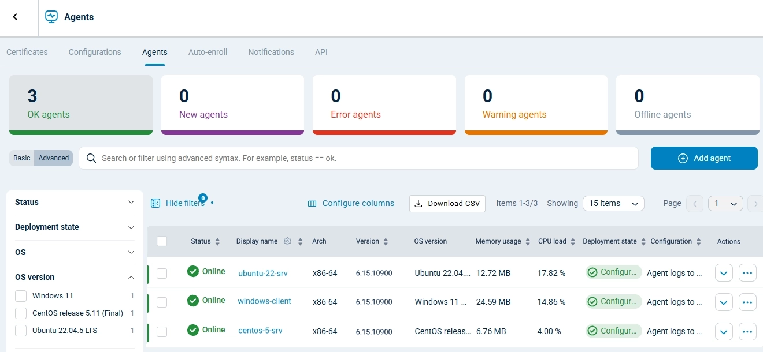Open the Configurations tab
Screen dimensions: 763x352
[95, 52]
